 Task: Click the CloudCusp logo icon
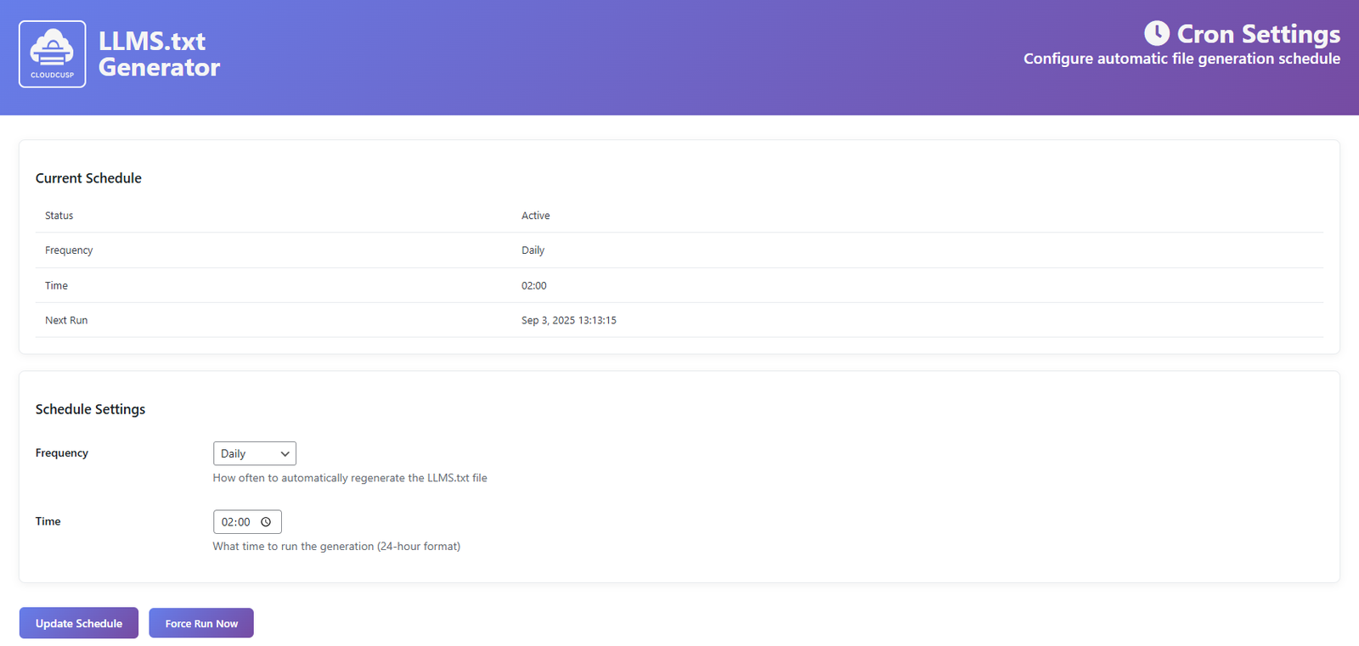point(53,54)
